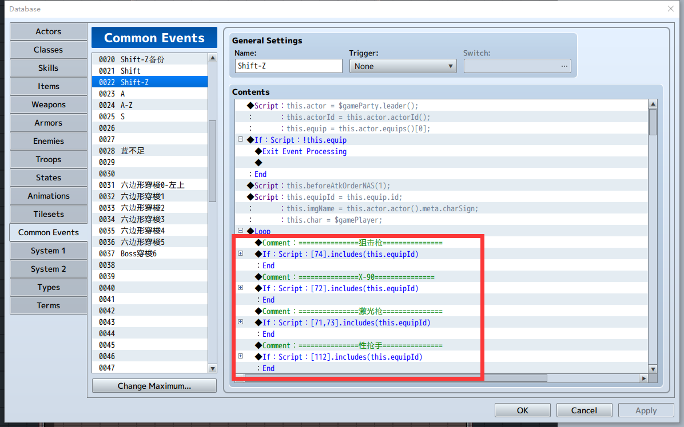This screenshot has height=427, width=684.
Task: Open the System 1 tab
Action: point(49,251)
